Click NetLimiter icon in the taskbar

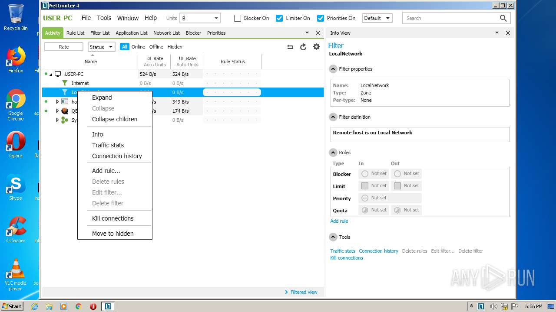coord(108,306)
